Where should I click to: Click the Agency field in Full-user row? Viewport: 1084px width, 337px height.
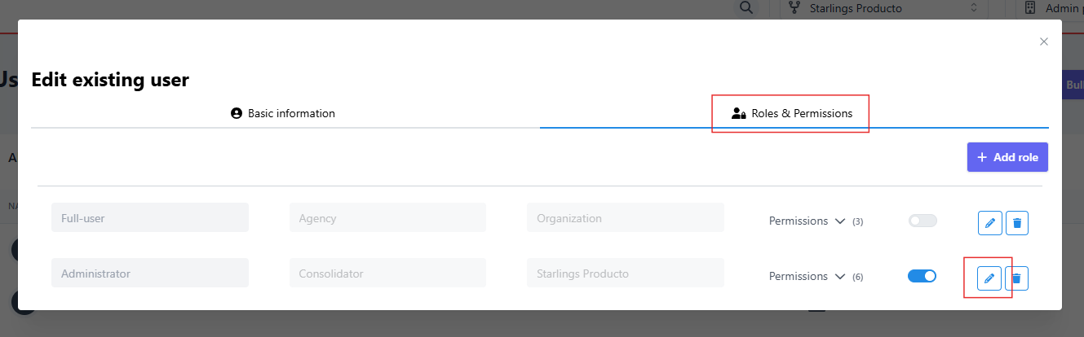[x=387, y=218]
